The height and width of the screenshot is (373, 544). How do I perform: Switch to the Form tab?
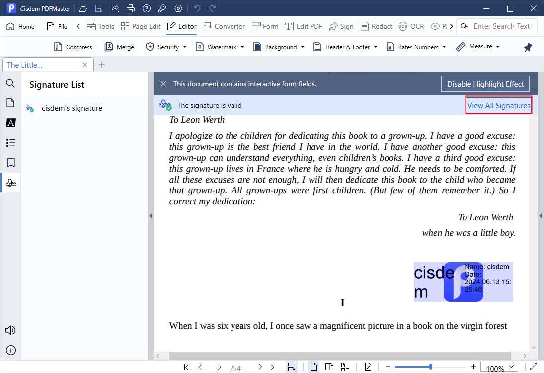265,26
